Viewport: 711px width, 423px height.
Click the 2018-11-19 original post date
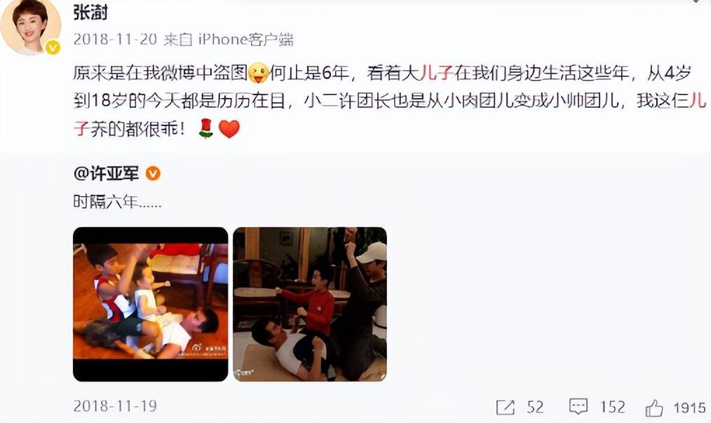pyautogui.click(x=115, y=405)
